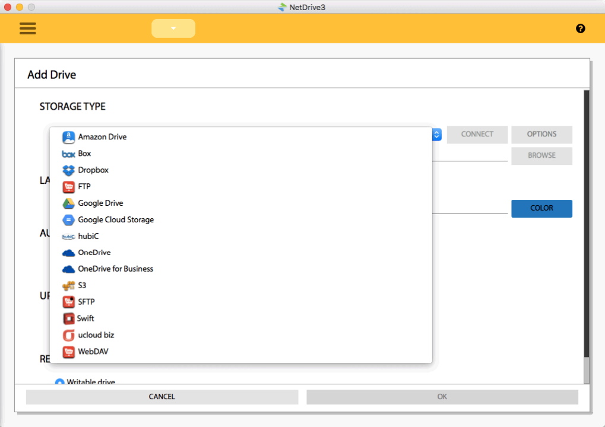Screen dimensions: 605x427
Task: Confirm with the OK button
Action: click(442, 397)
